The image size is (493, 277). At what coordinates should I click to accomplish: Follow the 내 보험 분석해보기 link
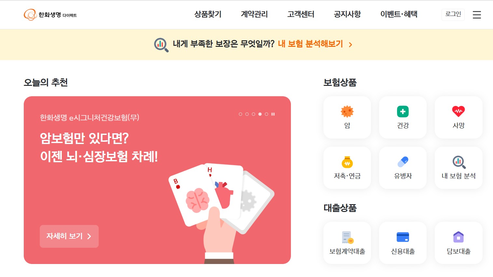click(315, 44)
